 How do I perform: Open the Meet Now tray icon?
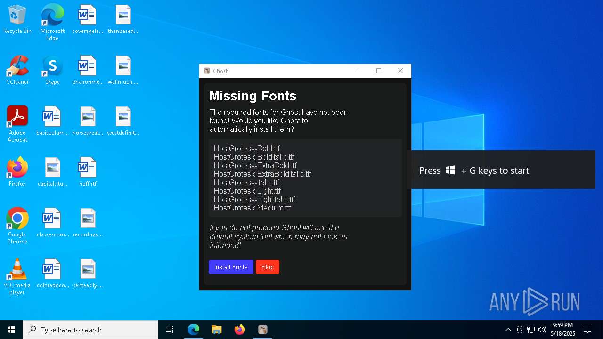520,330
